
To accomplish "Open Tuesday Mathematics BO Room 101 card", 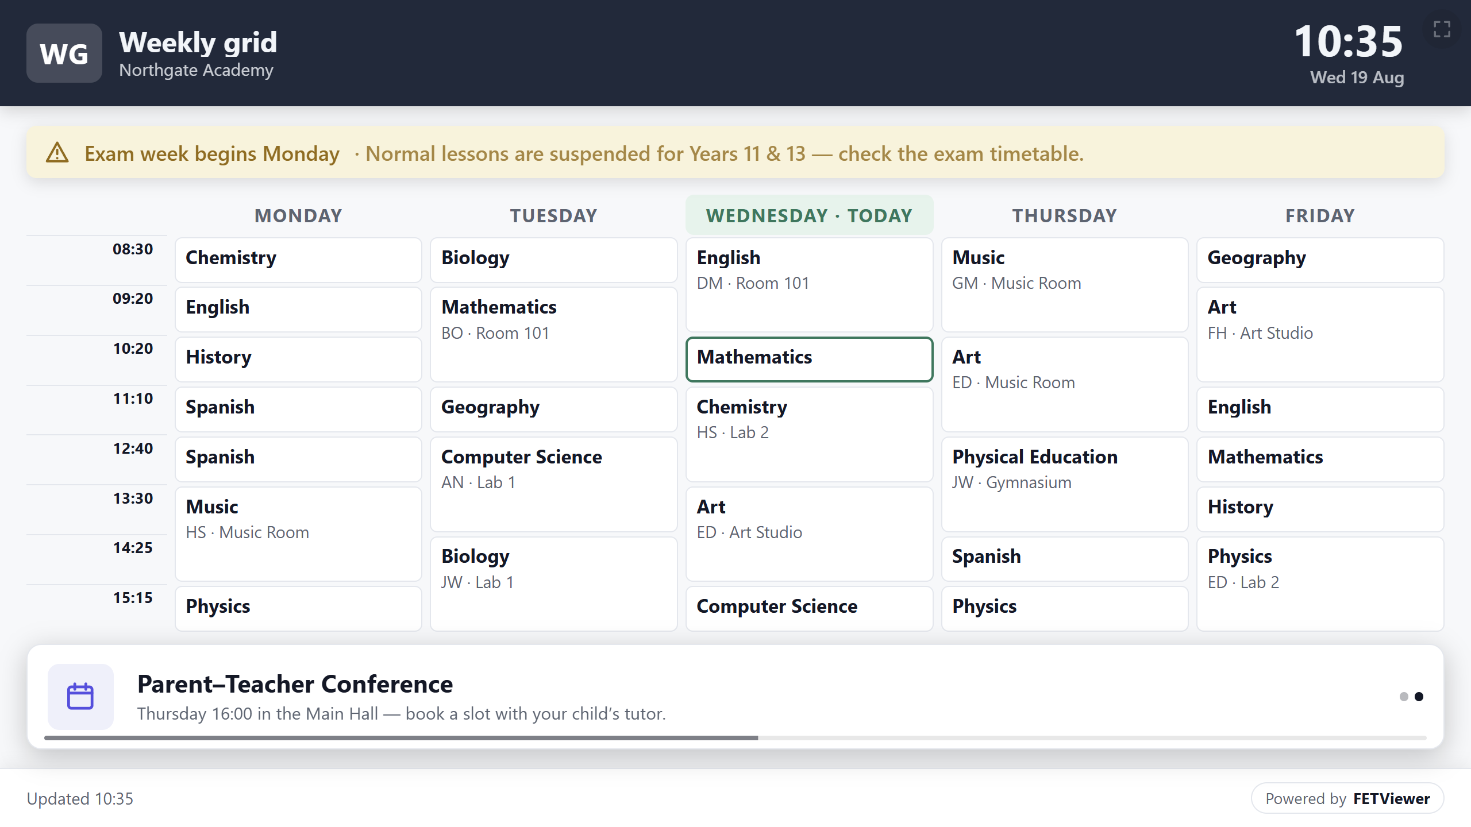I will tap(554, 335).
